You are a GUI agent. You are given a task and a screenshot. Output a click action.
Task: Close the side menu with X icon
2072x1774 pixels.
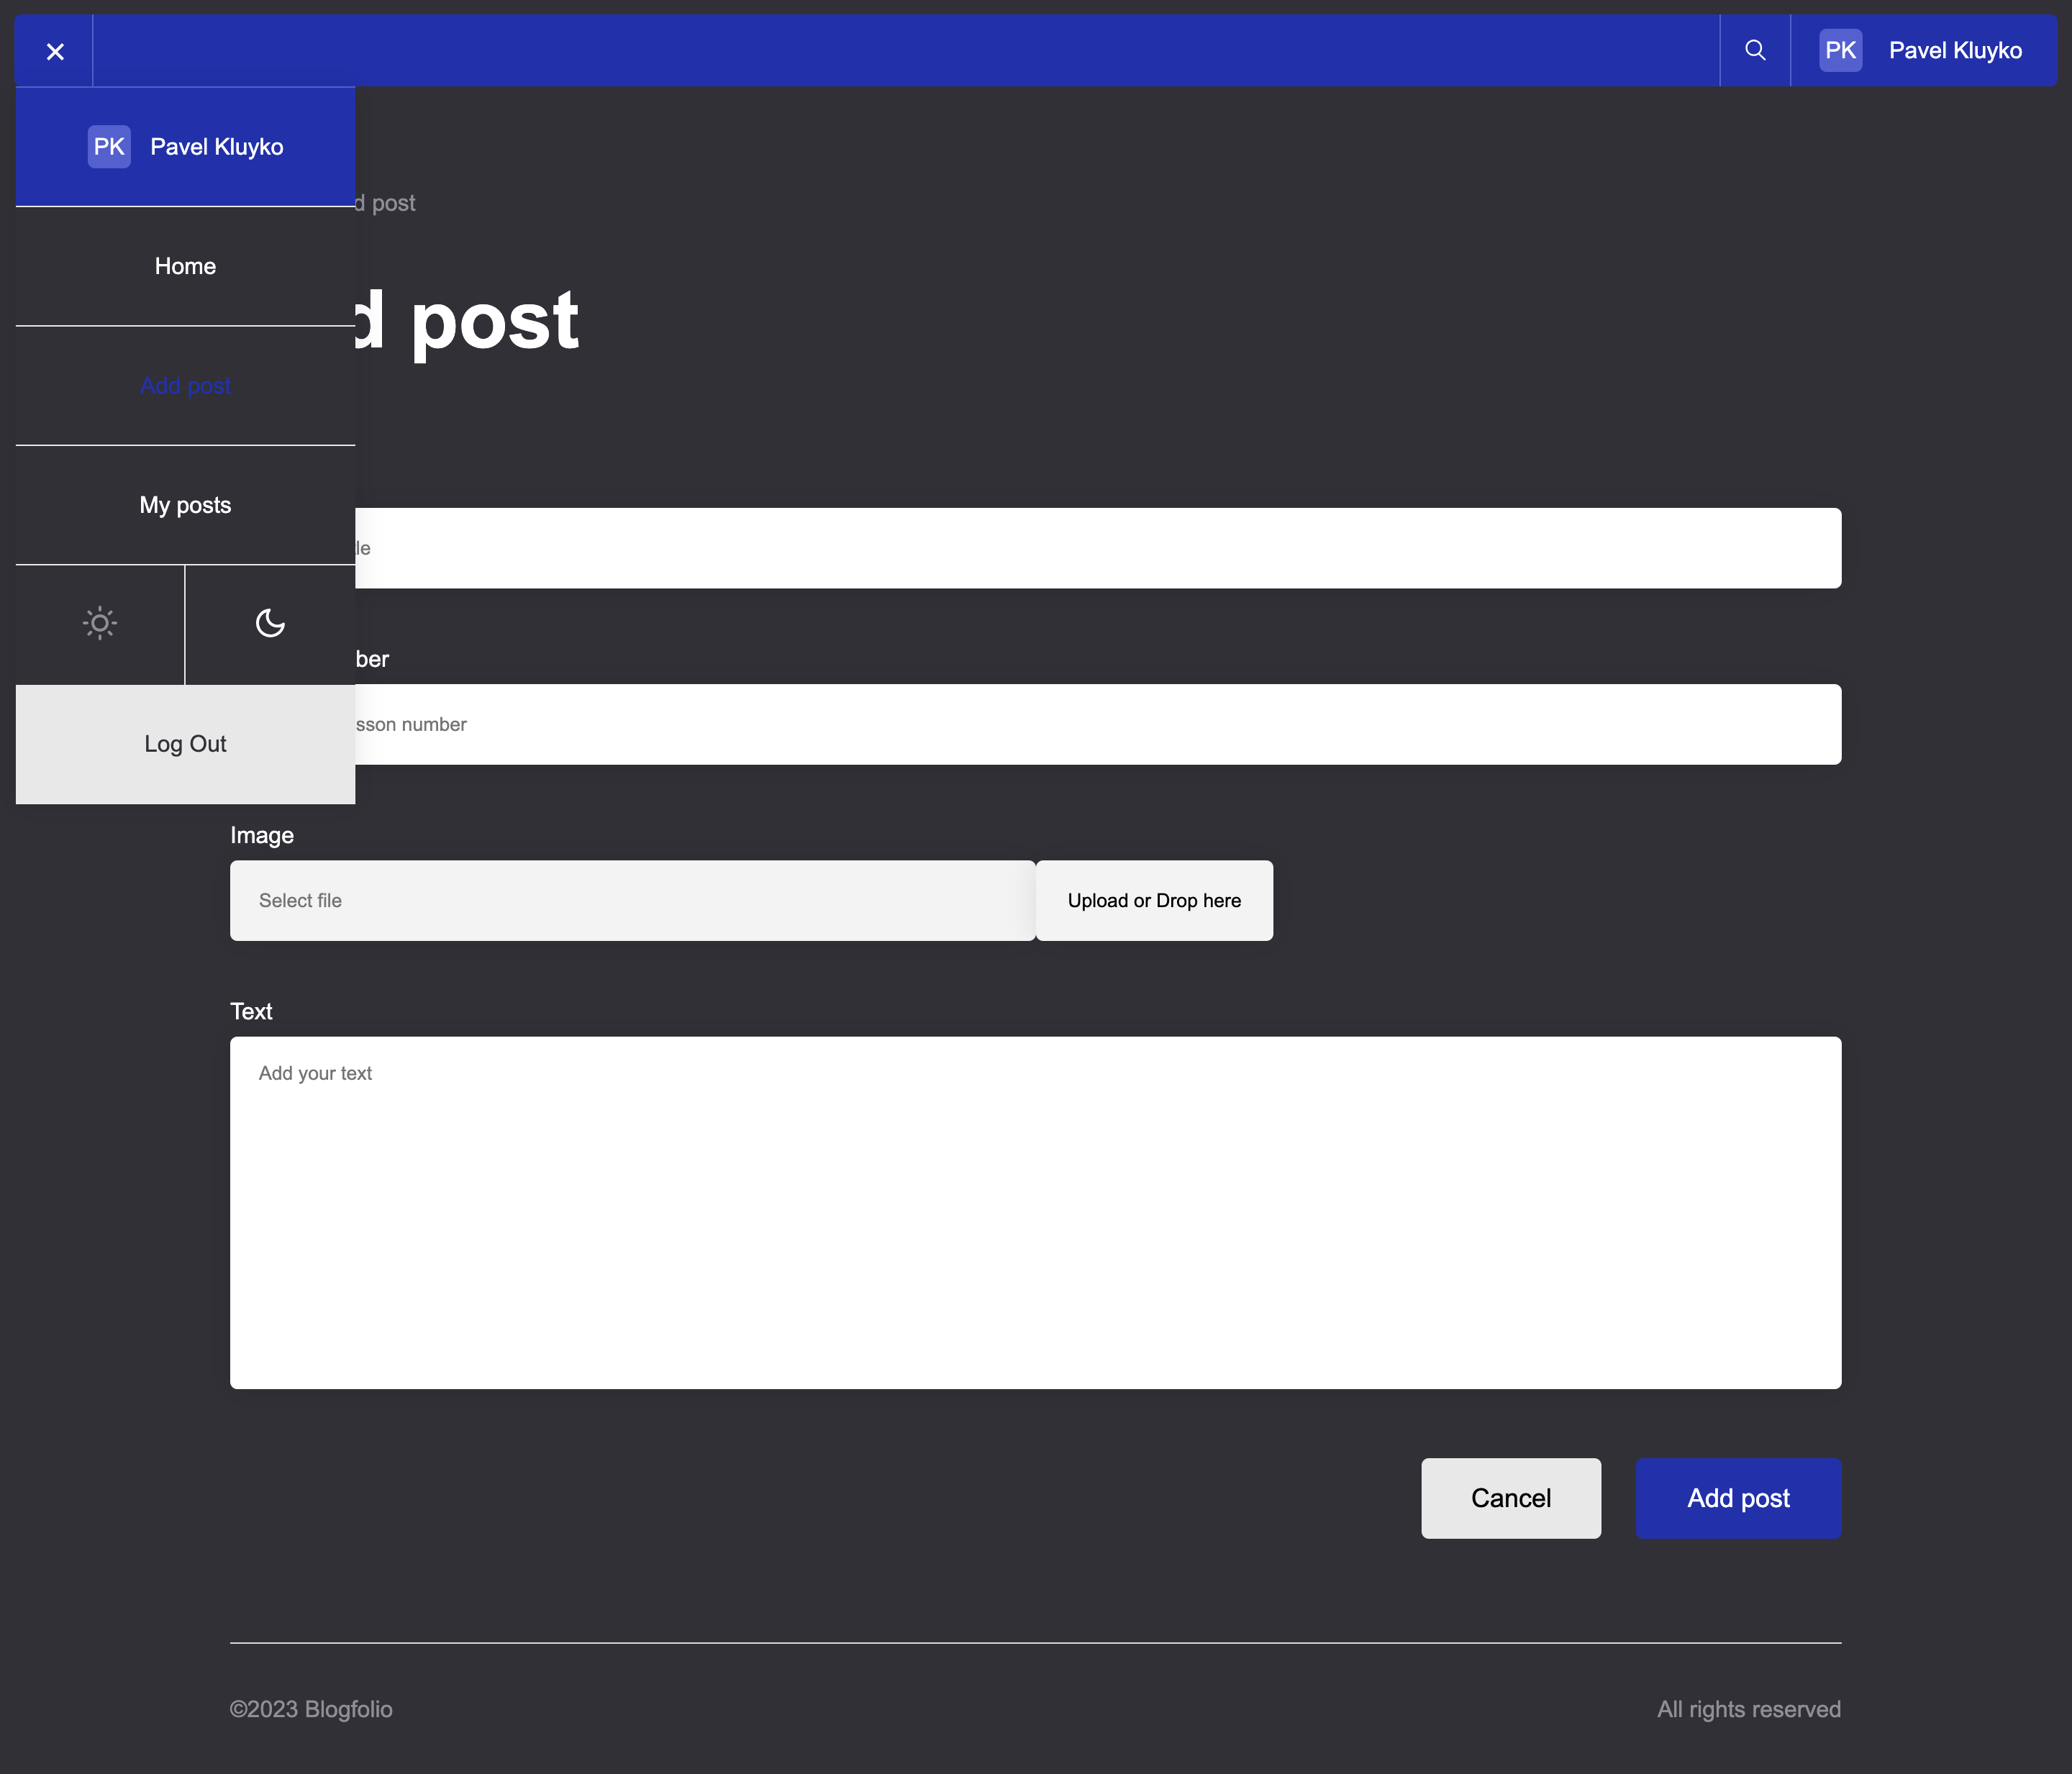coord(55,51)
